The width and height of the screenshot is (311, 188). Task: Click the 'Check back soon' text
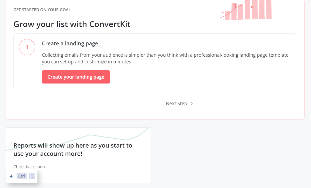pyautogui.click(x=29, y=167)
